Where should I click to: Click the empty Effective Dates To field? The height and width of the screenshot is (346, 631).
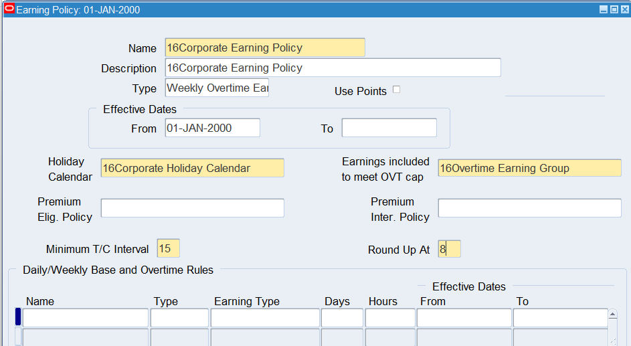pos(389,128)
